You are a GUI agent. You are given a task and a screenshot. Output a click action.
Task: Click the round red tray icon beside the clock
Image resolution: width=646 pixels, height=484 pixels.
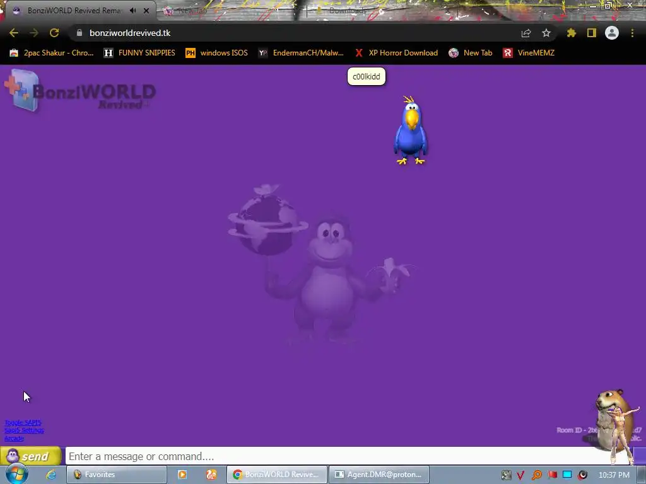click(582, 475)
